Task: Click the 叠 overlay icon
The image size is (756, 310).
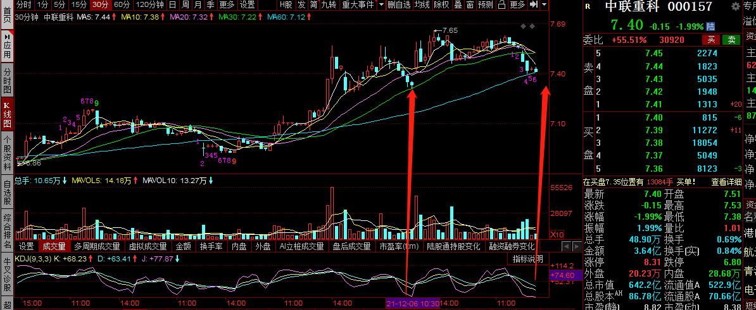Action: pos(458,5)
